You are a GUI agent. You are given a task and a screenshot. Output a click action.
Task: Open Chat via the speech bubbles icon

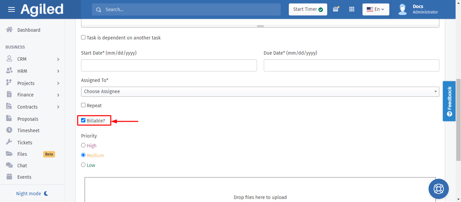point(9,166)
